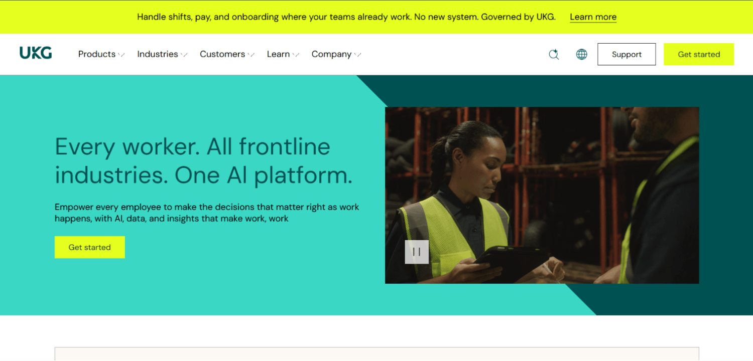This screenshot has width=753, height=361.
Task: Open the search icon
Action: tap(554, 54)
